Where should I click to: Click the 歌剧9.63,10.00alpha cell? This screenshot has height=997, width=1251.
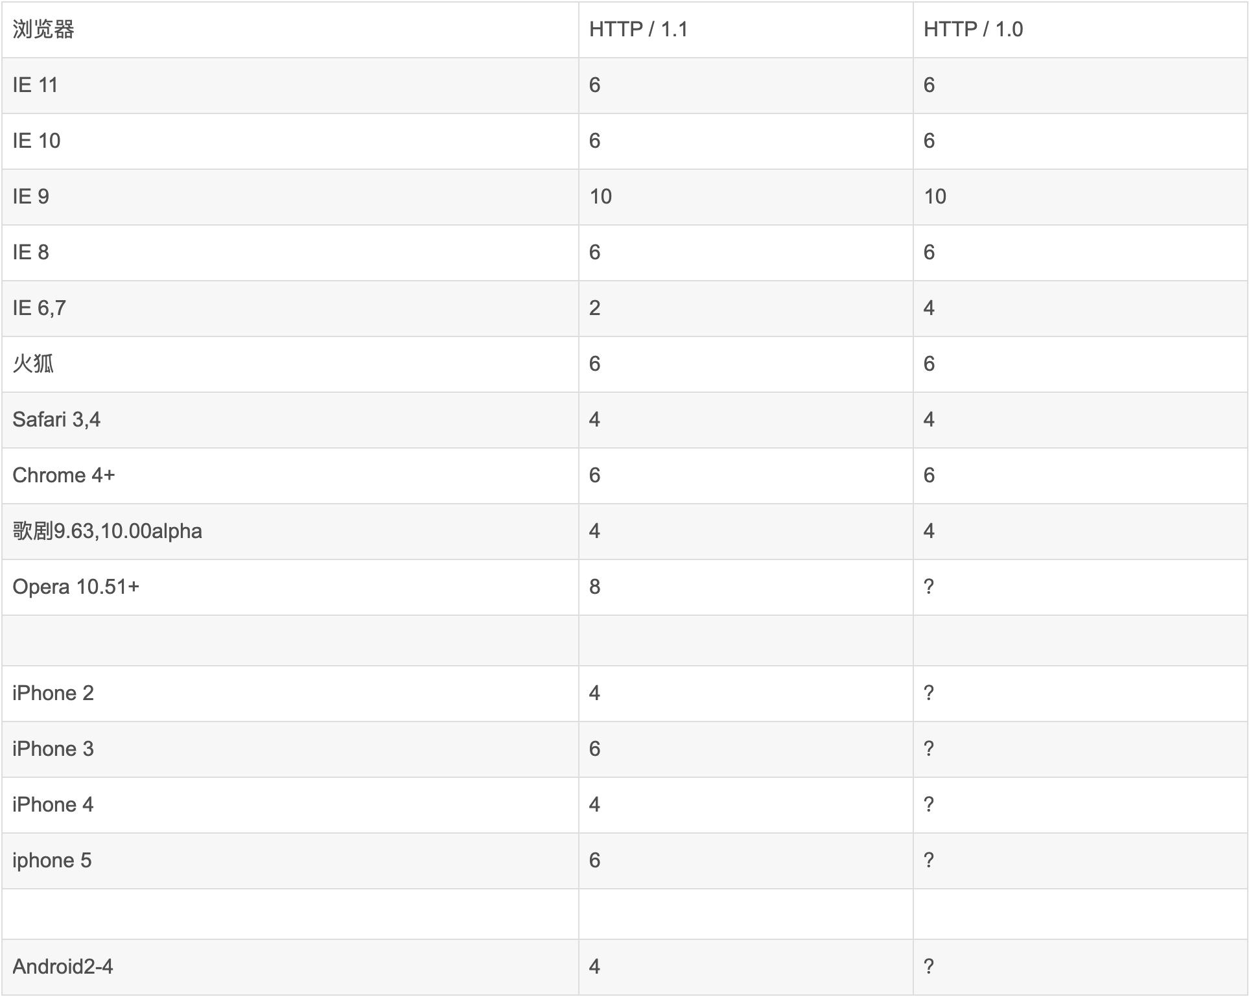(x=107, y=531)
